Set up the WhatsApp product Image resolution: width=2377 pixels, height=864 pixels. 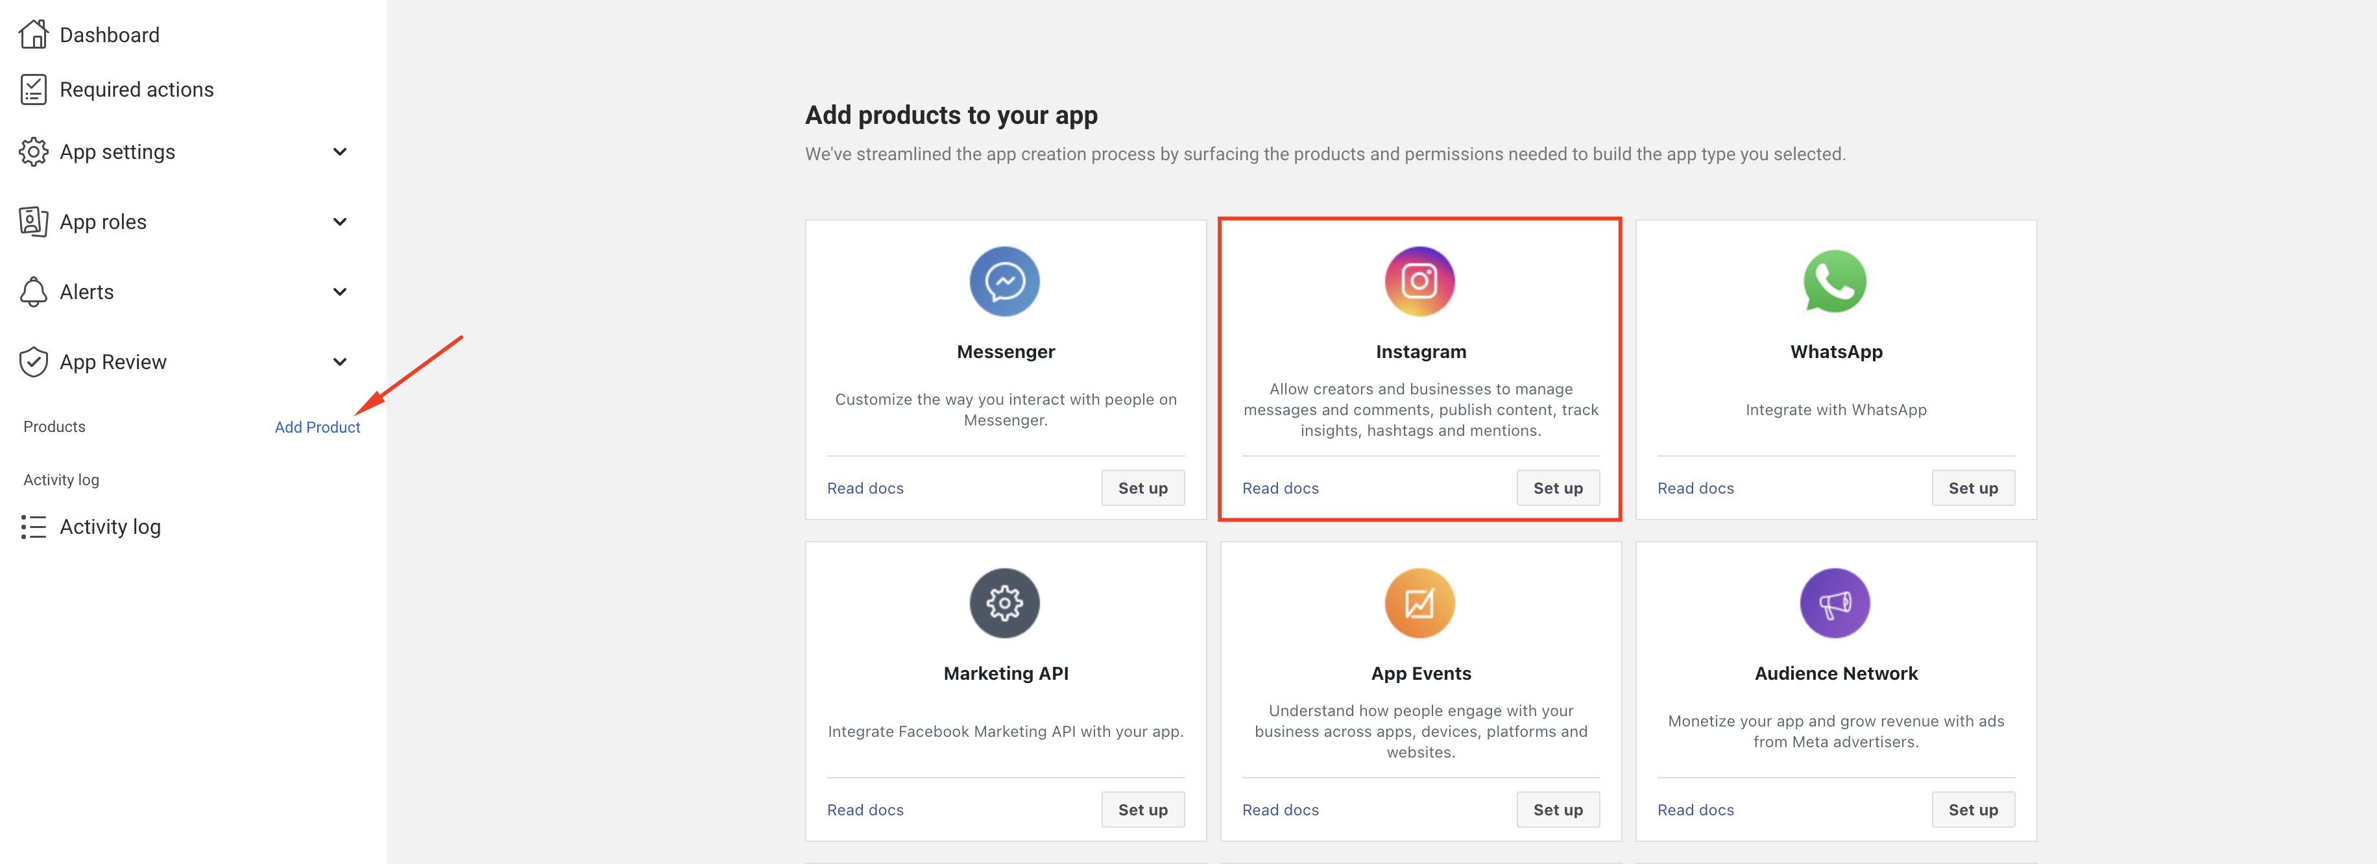pos(1973,488)
